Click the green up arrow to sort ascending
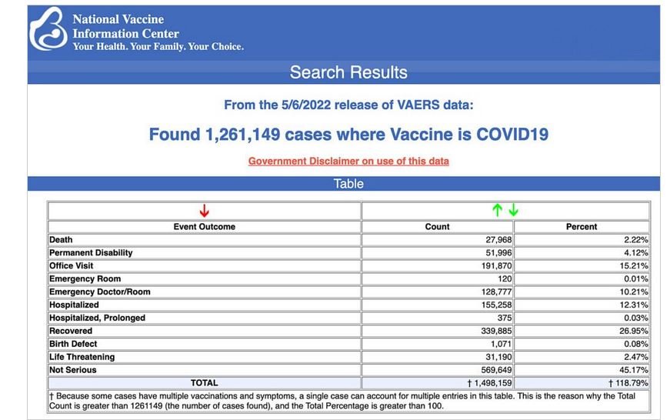The height and width of the screenshot is (420, 670). pyautogui.click(x=497, y=211)
